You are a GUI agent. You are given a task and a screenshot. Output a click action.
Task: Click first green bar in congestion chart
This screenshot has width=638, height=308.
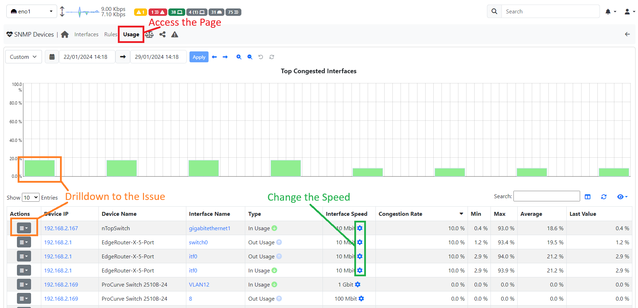point(40,168)
